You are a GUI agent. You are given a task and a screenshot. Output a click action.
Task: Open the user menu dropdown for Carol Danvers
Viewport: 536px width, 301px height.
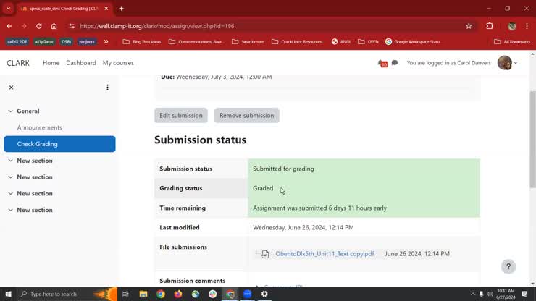click(x=508, y=63)
